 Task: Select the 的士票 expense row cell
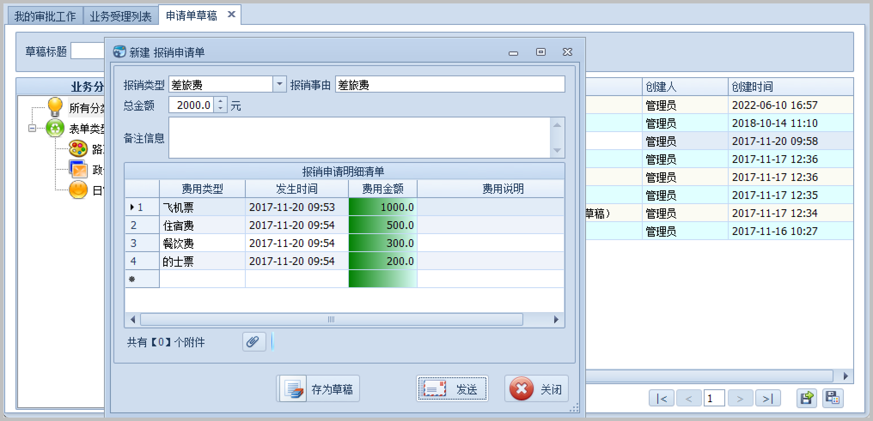(x=202, y=261)
